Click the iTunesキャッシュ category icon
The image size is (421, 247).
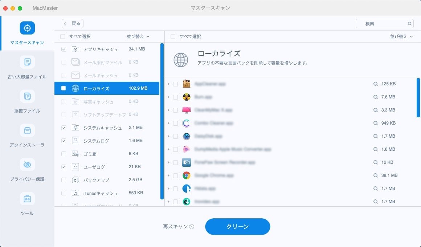75,193
